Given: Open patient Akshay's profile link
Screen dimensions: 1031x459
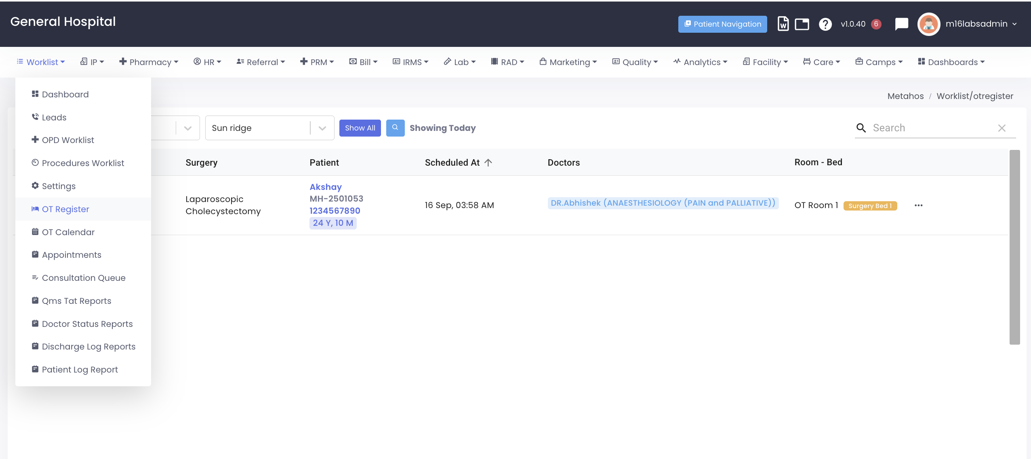Looking at the screenshot, I should point(325,187).
